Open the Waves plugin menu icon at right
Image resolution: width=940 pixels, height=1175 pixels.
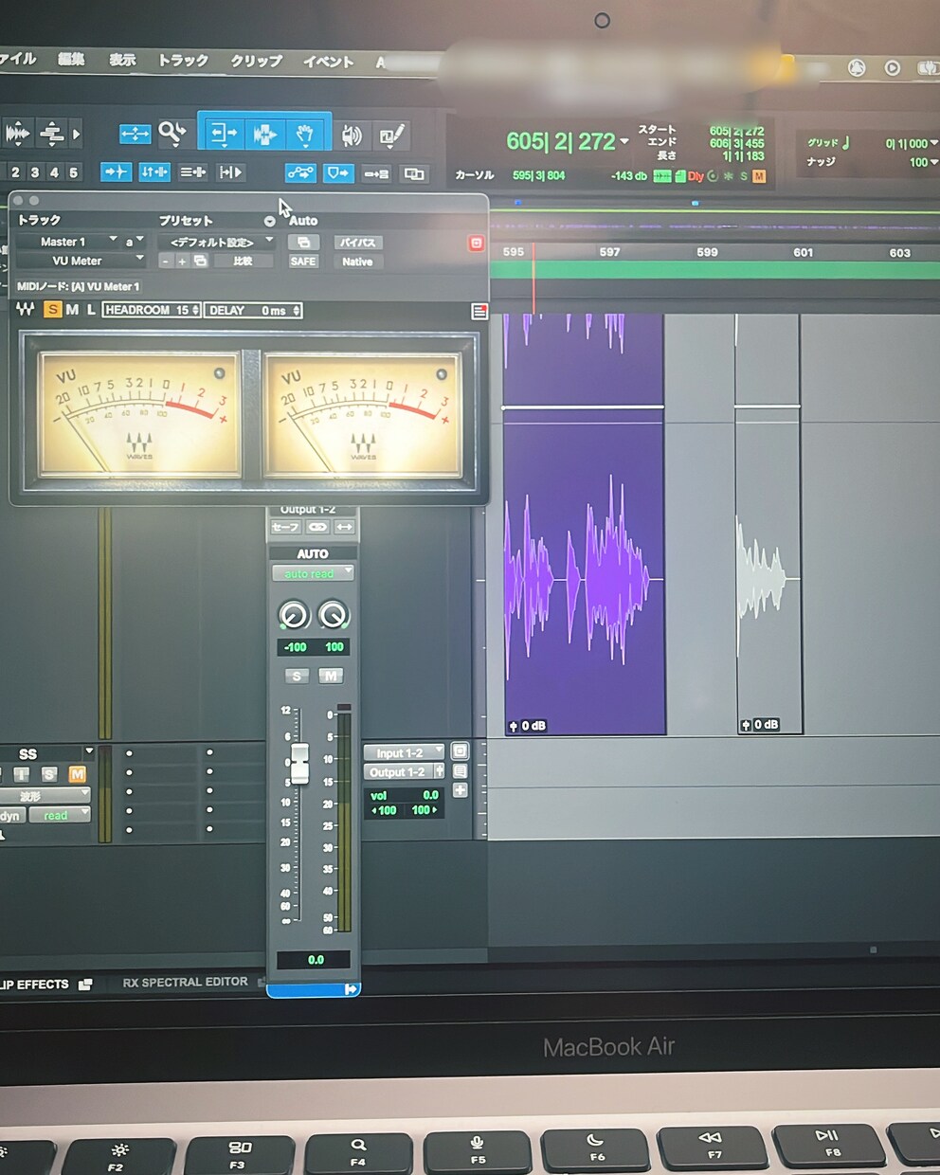coord(479,312)
